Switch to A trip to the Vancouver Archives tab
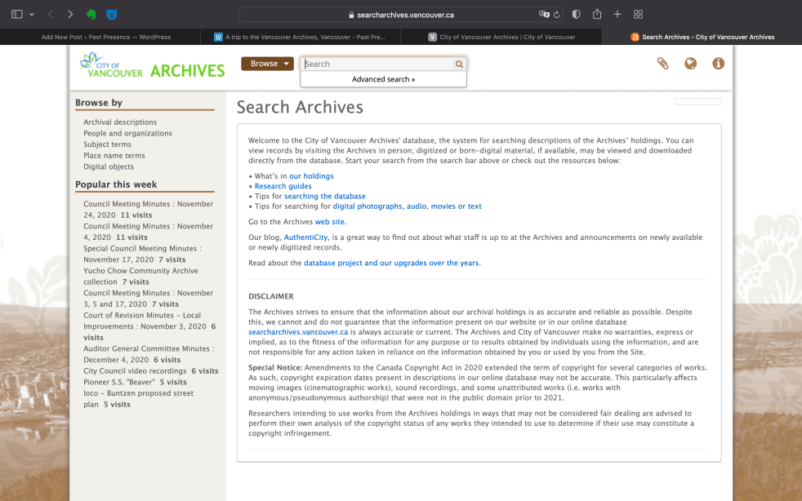 tap(301, 37)
